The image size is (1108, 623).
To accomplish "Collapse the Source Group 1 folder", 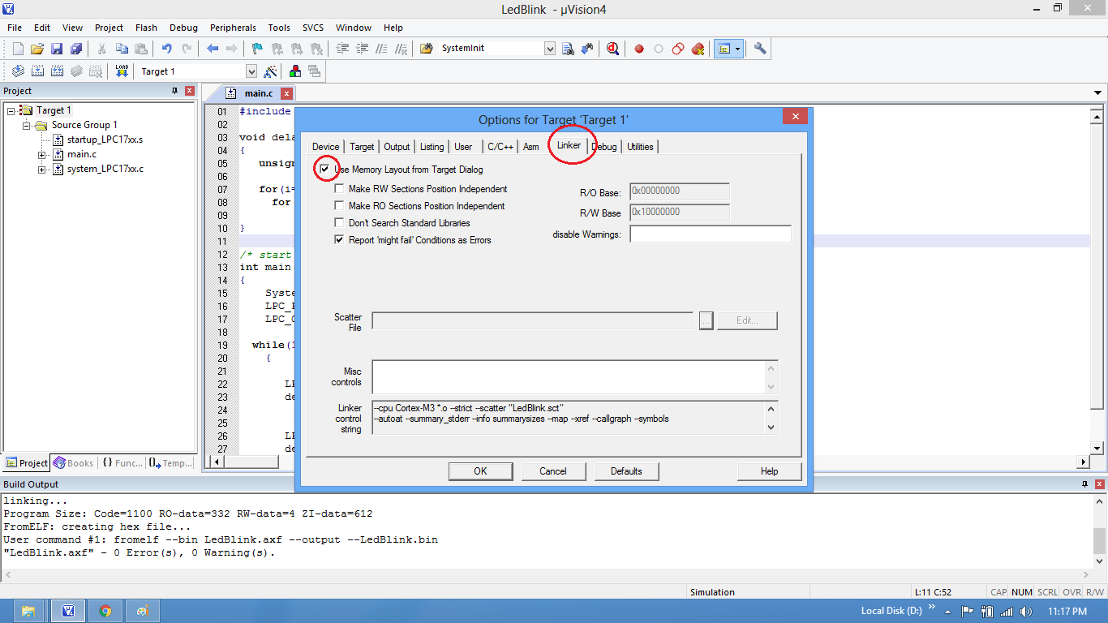I will click(27, 125).
